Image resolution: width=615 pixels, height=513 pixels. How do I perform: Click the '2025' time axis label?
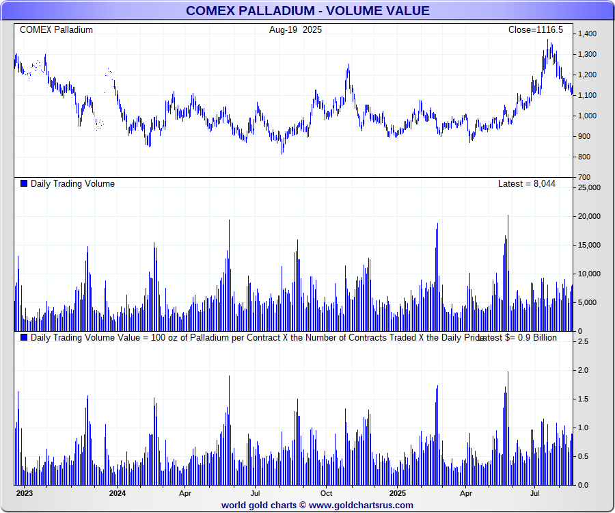click(x=398, y=493)
